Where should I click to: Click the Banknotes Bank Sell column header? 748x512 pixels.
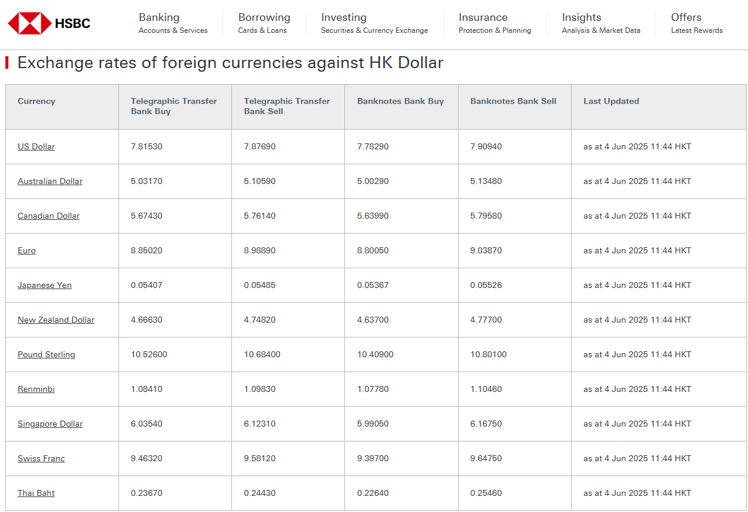coord(513,101)
